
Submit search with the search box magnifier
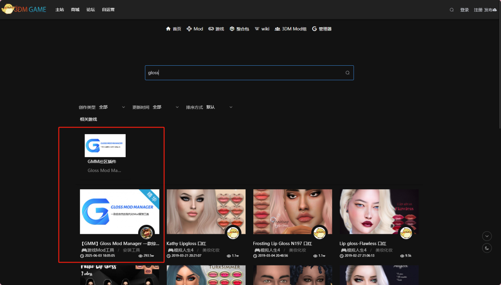click(347, 73)
